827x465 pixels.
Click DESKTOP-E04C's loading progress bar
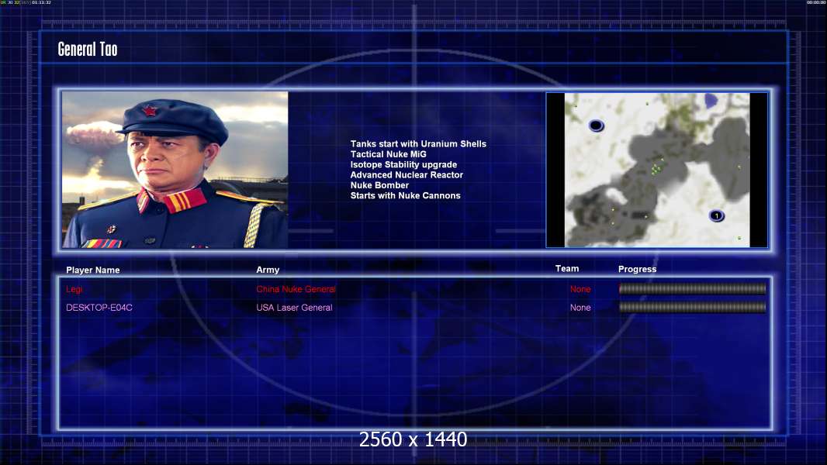point(692,308)
